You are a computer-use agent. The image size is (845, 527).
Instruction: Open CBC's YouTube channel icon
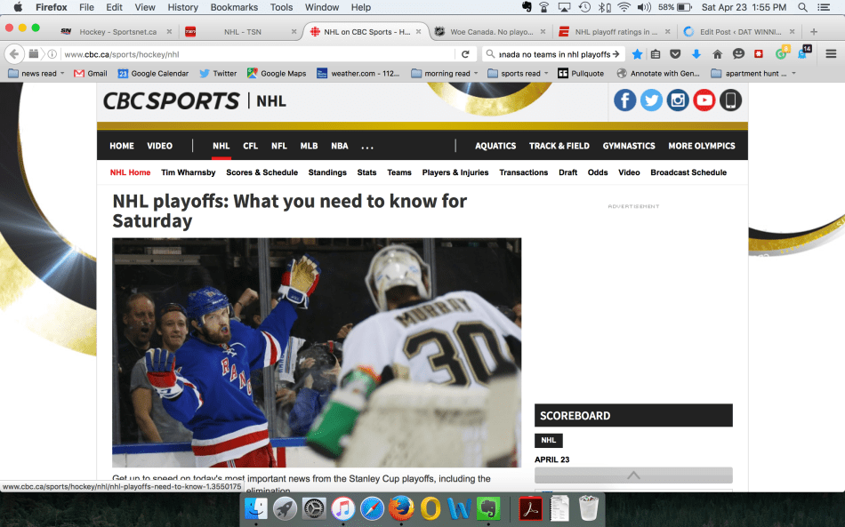click(x=704, y=100)
